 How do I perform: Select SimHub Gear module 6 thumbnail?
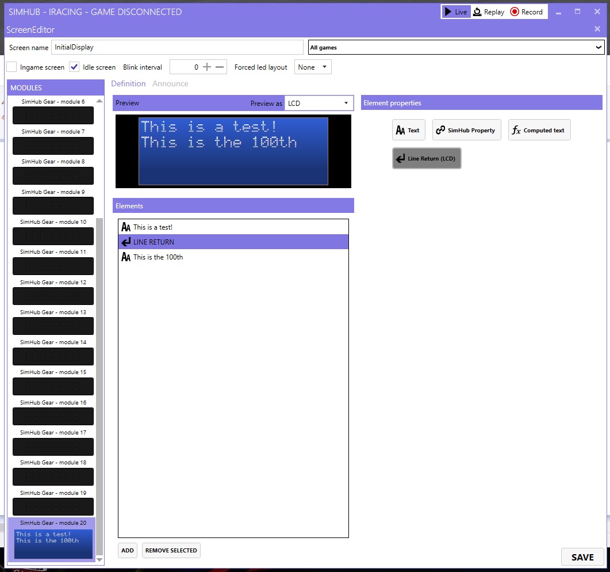pyautogui.click(x=53, y=115)
